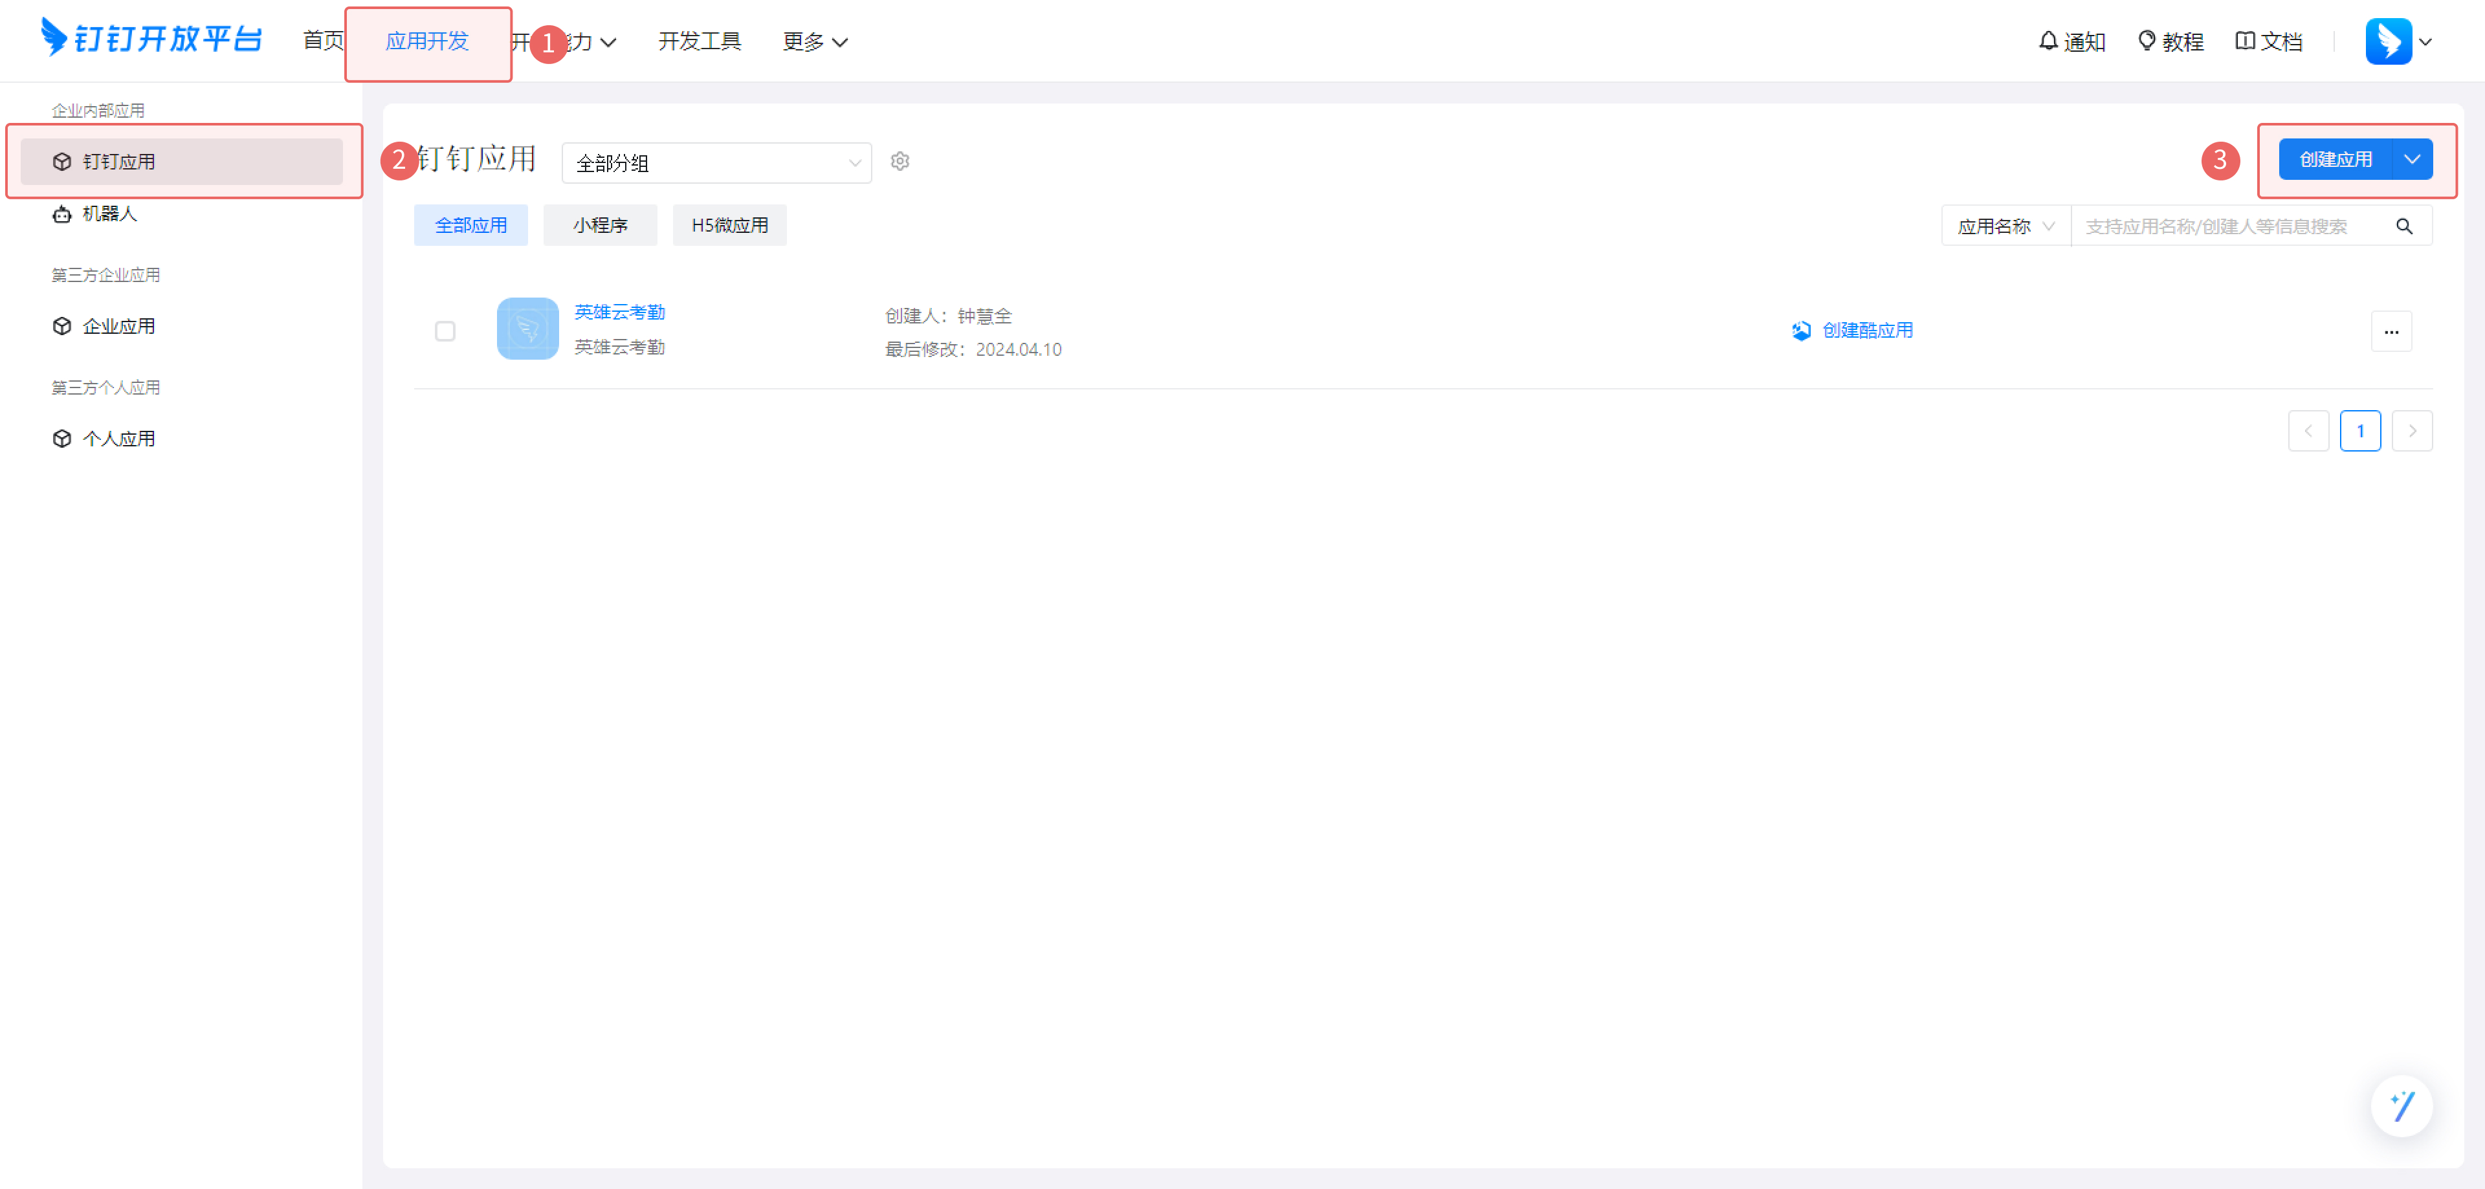Open the documentation book icon
The width and height of the screenshot is (2485, 1189).
[2245, 41]
